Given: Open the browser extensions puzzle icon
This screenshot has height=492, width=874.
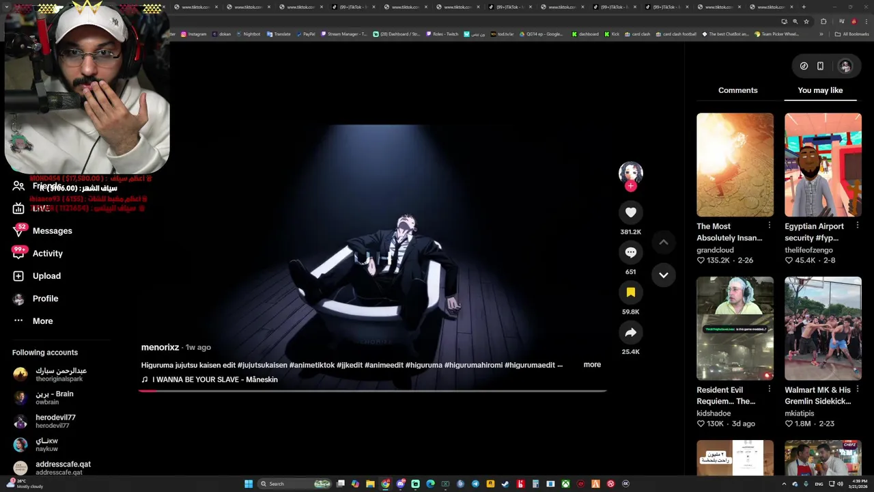Looking at the screenshot, I should [x=823, y=22].
